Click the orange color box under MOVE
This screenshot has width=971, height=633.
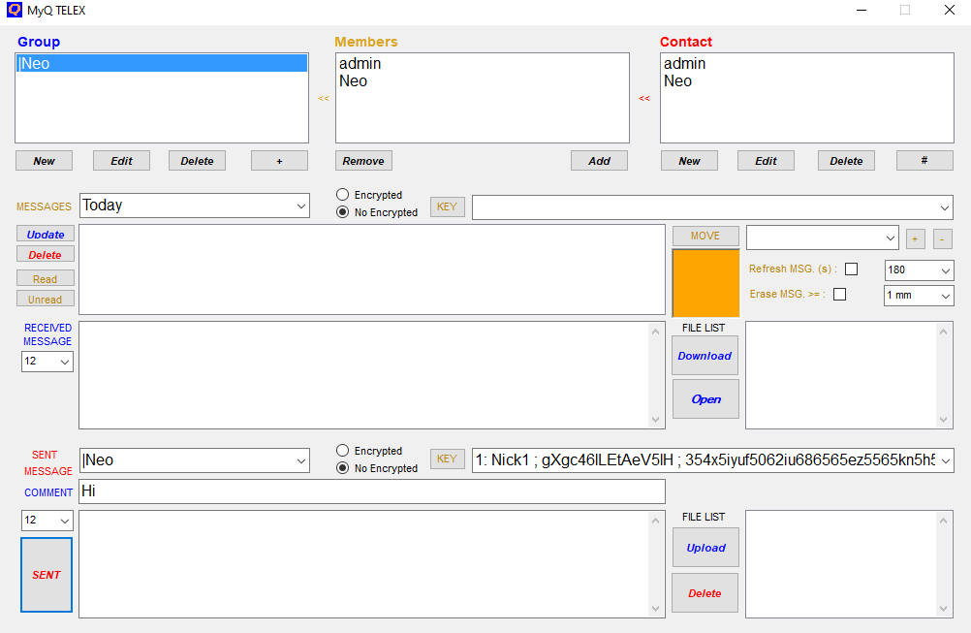[x=705, y=283]
